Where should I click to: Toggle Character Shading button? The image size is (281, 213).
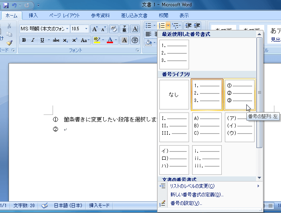tap(124, 40)
